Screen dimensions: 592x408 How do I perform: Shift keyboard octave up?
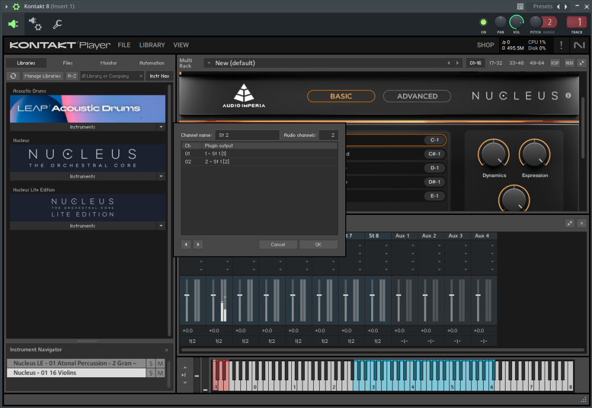[x=185, y=367]
